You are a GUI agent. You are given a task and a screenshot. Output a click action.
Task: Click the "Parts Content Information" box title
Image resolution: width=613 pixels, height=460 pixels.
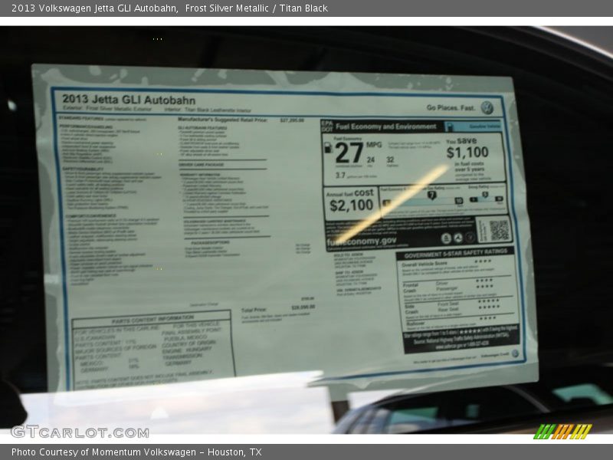[152, 319]
